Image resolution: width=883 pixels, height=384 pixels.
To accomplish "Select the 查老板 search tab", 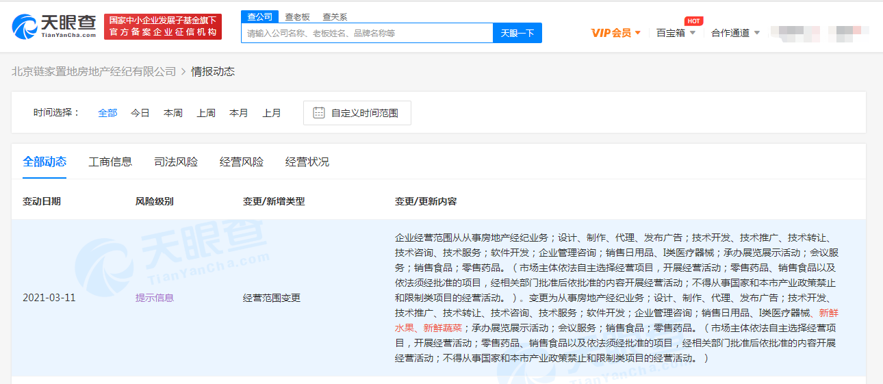I will (297, 16).
